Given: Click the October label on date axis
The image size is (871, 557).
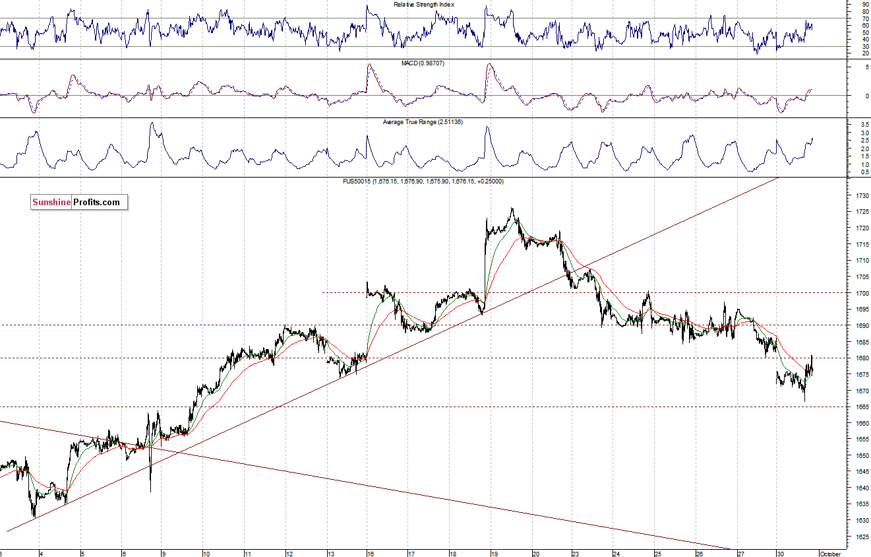Looking at the screenshot, I should pos(831,554).
